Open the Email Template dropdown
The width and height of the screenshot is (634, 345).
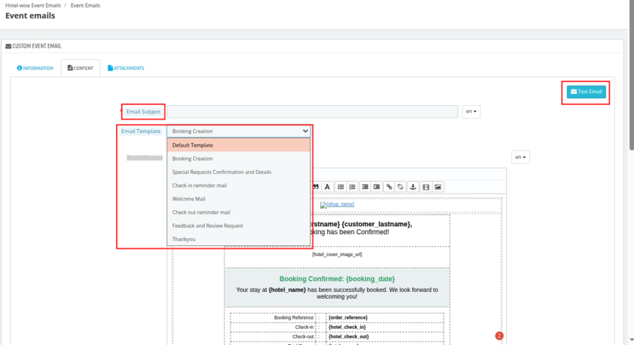point(238,131)
